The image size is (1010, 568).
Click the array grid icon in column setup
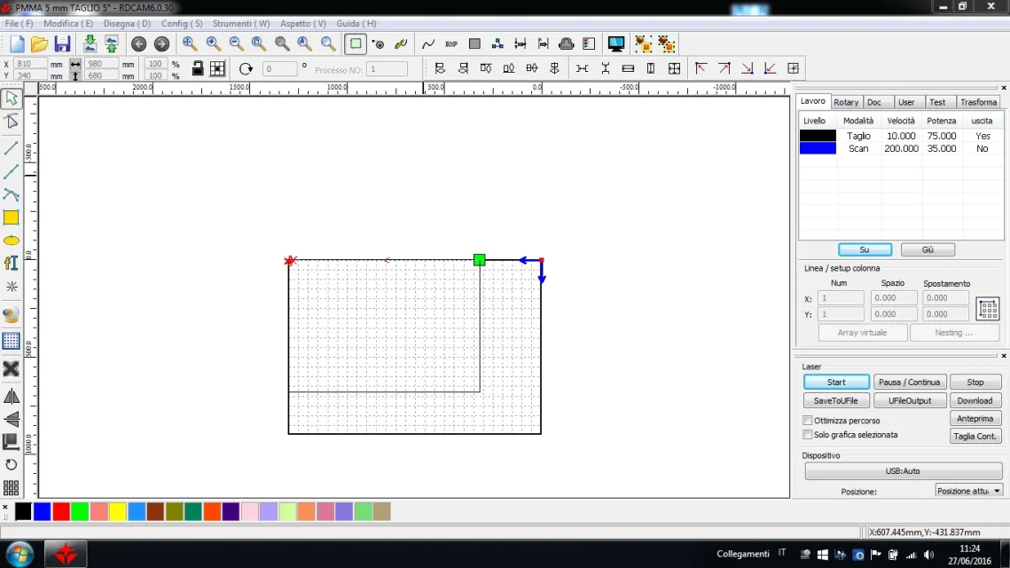pyautogui.click(x=987, y=309)
